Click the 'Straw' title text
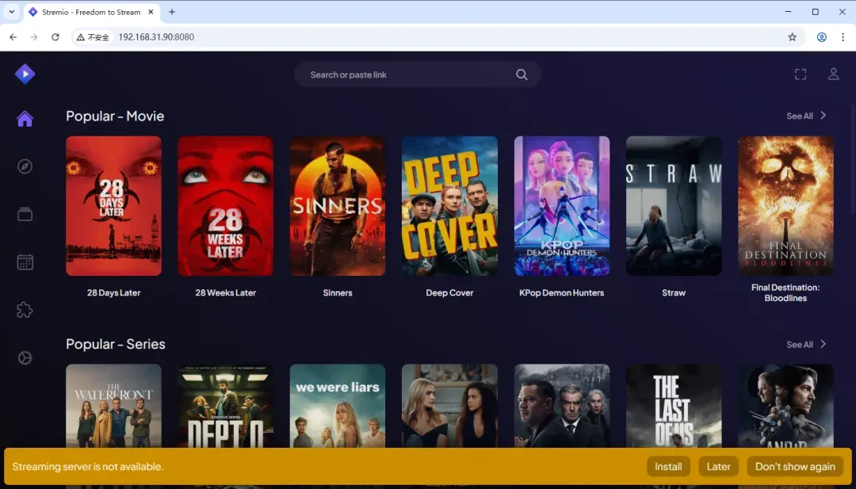 pos(674,292)
